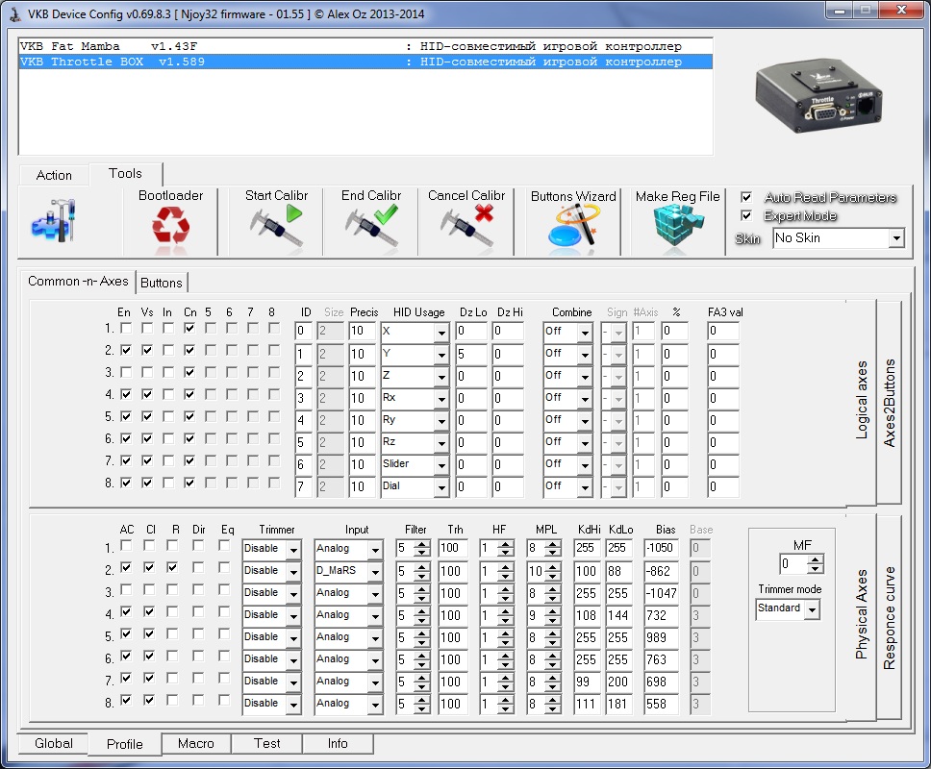Screen dimensions: 931x769
Task: Open the Axes2Buttons vertical side tab
Action: point(890,404)
